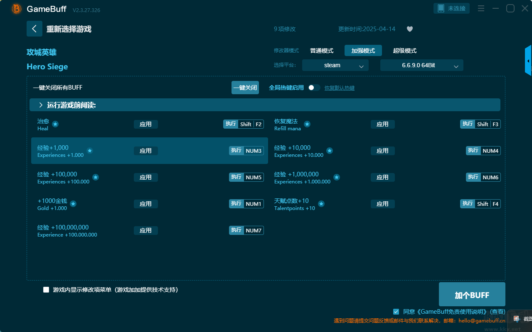Click the NUM3 hotkey field
The height and width of the screenshot is (332, 532).
point(246,151)
